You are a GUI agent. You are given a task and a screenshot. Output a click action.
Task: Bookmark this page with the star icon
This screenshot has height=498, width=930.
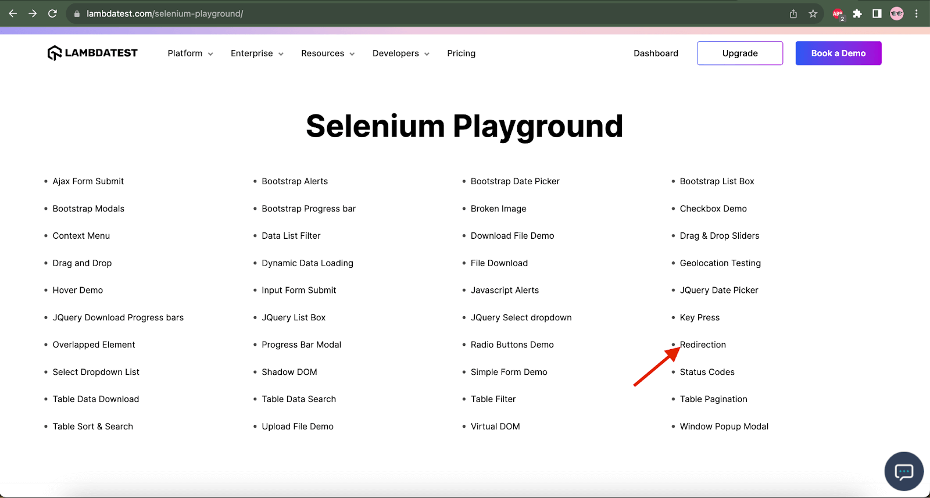click(813, 13)
